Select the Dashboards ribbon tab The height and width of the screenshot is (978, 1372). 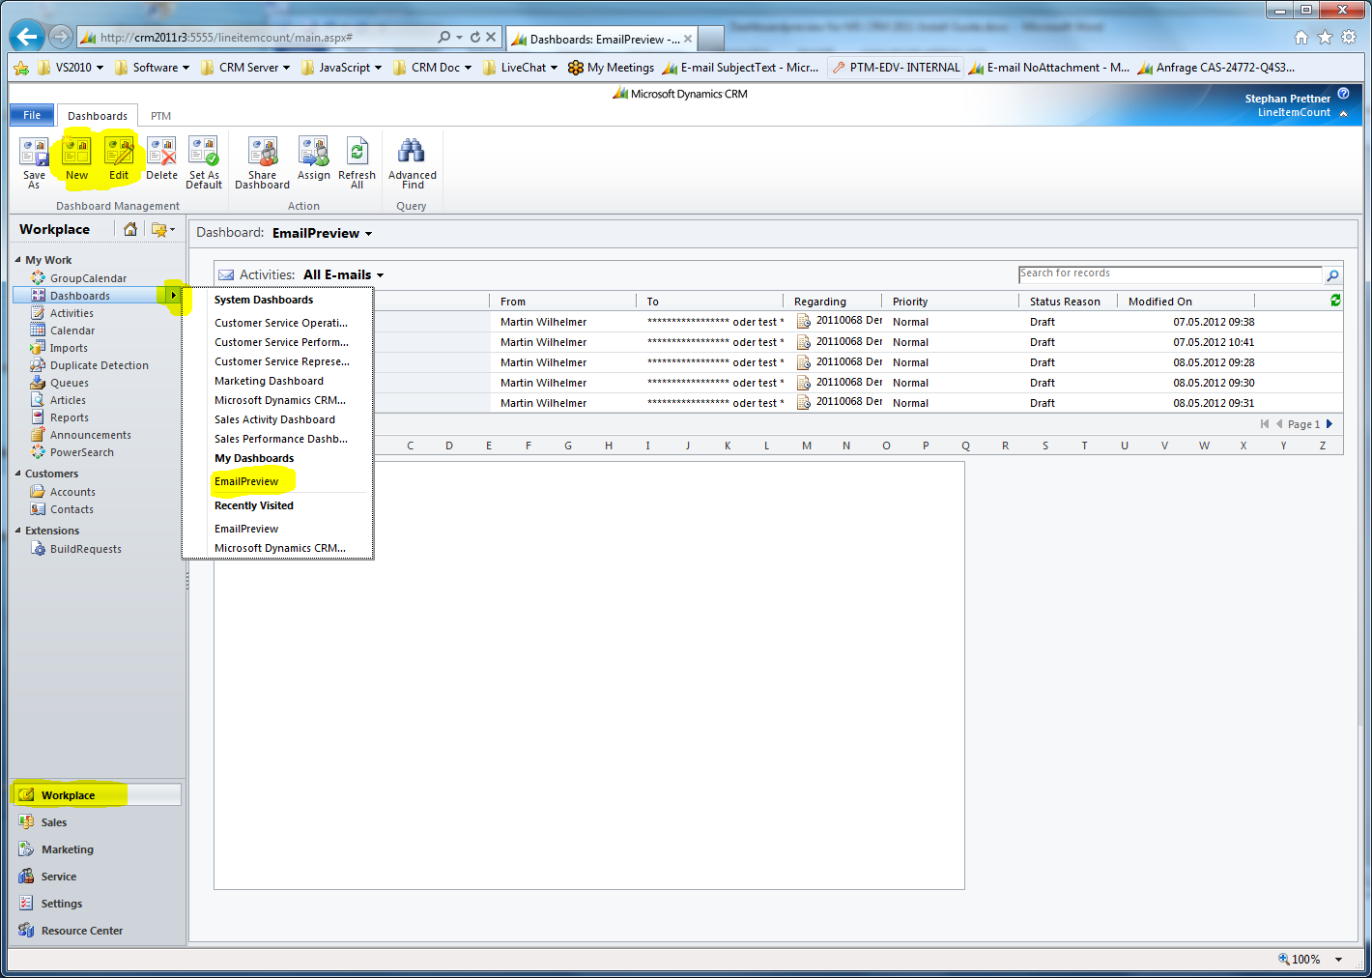tap(97, 116)
